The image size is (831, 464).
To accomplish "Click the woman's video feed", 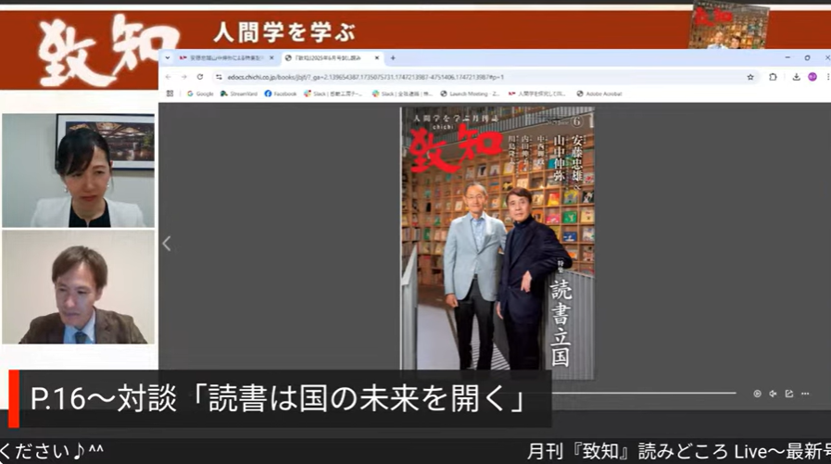I will coord(79,170).
